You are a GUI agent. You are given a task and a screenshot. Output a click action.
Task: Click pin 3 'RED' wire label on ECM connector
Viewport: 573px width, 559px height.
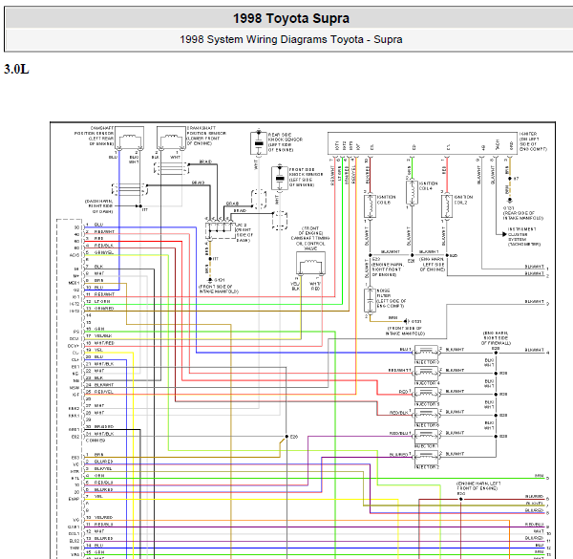point(98,238)
